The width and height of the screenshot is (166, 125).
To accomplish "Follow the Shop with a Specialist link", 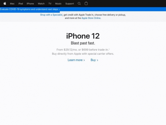I will (51, 15).
